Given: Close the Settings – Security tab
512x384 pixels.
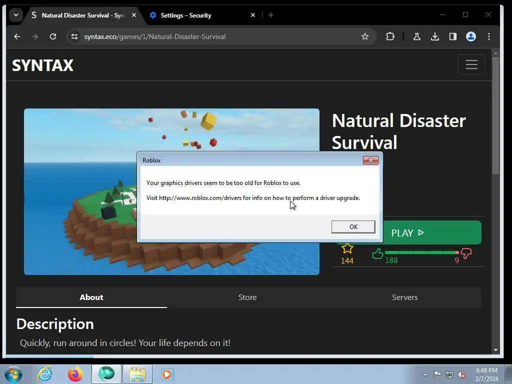Looking at the screenshot, I should (x=252, y=15).
